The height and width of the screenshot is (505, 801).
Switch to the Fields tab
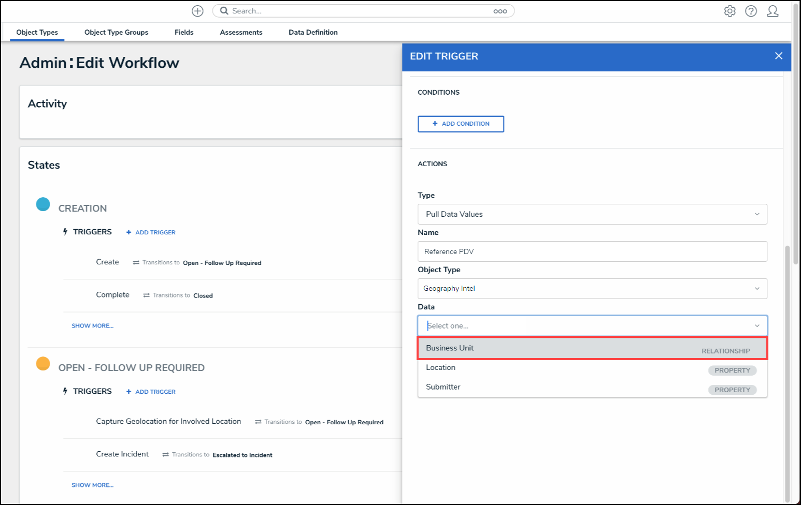coord(184,32)
